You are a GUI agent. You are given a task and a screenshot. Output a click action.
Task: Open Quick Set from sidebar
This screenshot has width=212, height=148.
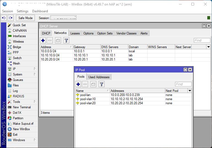point(19,25)
